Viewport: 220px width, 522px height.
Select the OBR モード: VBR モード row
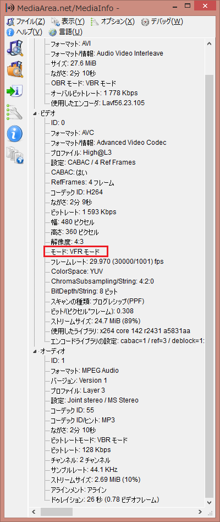point(83,83)
